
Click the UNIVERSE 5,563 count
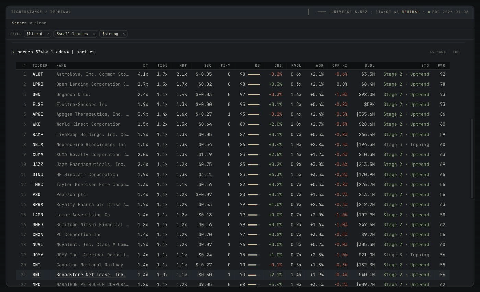349,12
